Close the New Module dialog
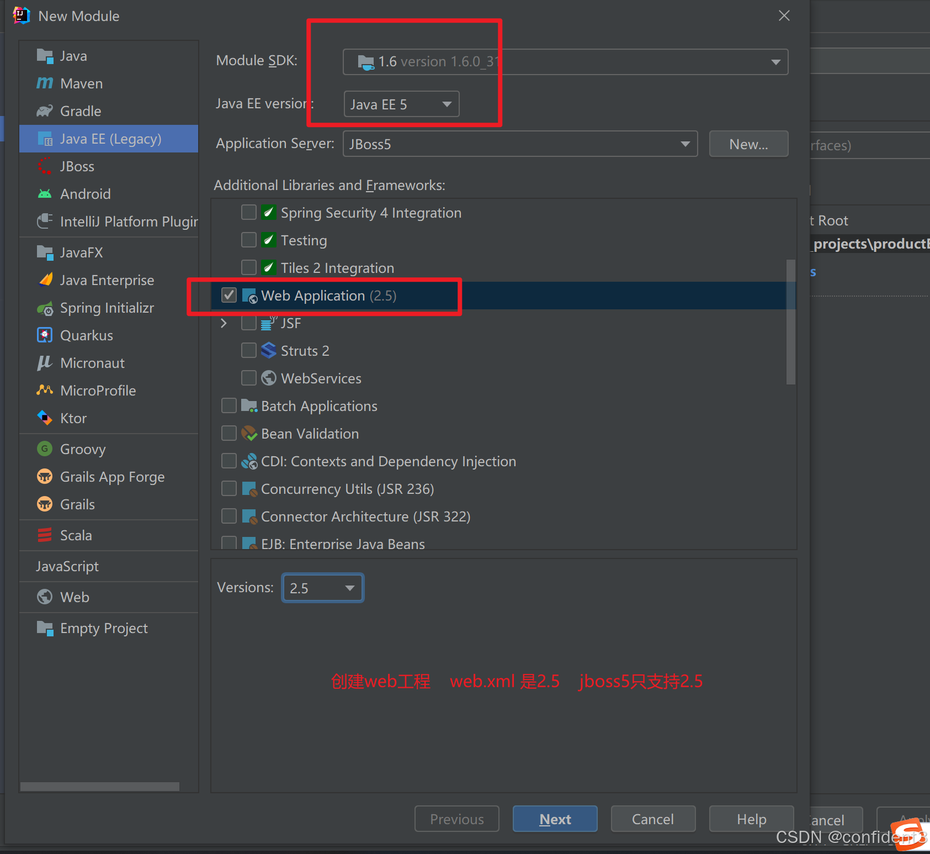The image size is (930, 854). tap(784, 15)
